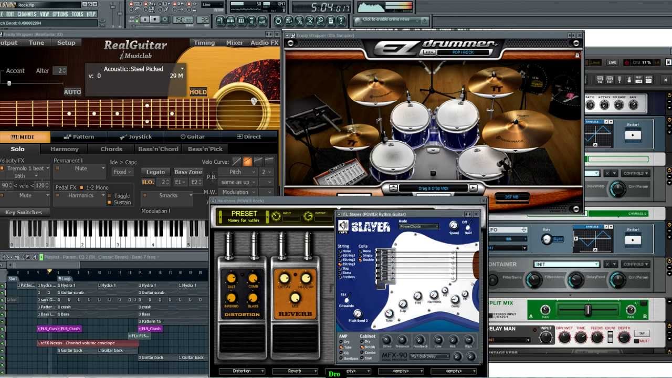The width and height of the screenshot is (672, 378).
Task: Toggle the Sustain pedal option in RealGuitar
Action: (x=120, y=203)
